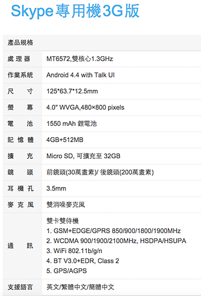Click the GSM+EDGE/GPRS 850/900/1800/1900MHz line
This screenshot has height=296, width=201.
pyautogui.click(x=113, y=231)
